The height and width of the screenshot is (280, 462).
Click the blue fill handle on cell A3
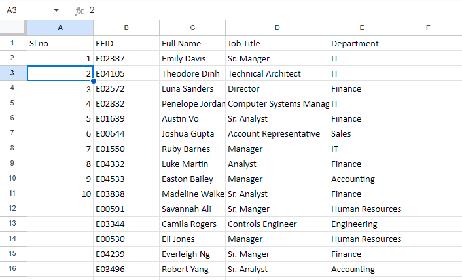(x=94, y=81)
